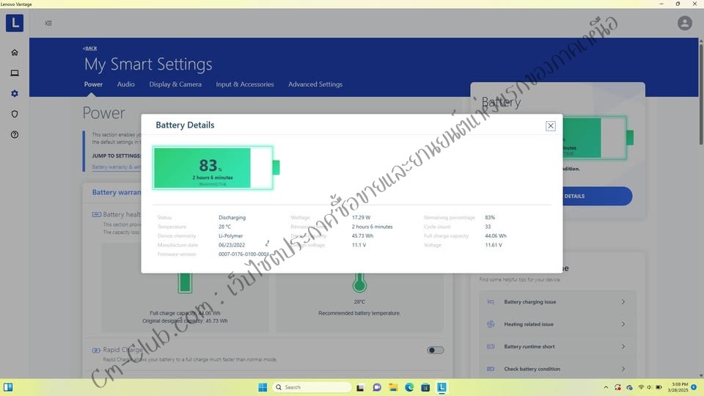Expand chevron for Battery runtime short
This screenshot has width=704, height=396.
coord(623,347)
